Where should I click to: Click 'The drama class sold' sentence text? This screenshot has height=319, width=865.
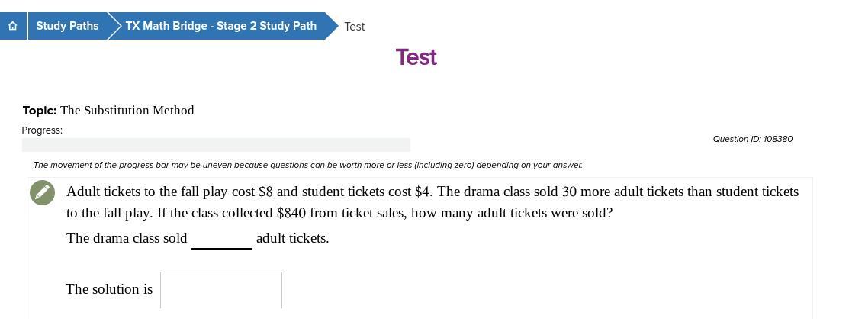tap(127, 238)
